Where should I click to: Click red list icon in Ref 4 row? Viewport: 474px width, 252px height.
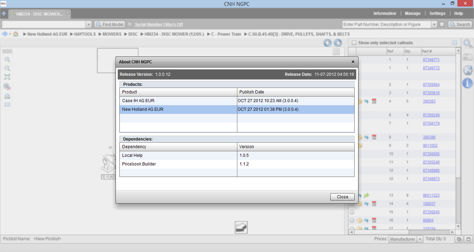point(374,101)
